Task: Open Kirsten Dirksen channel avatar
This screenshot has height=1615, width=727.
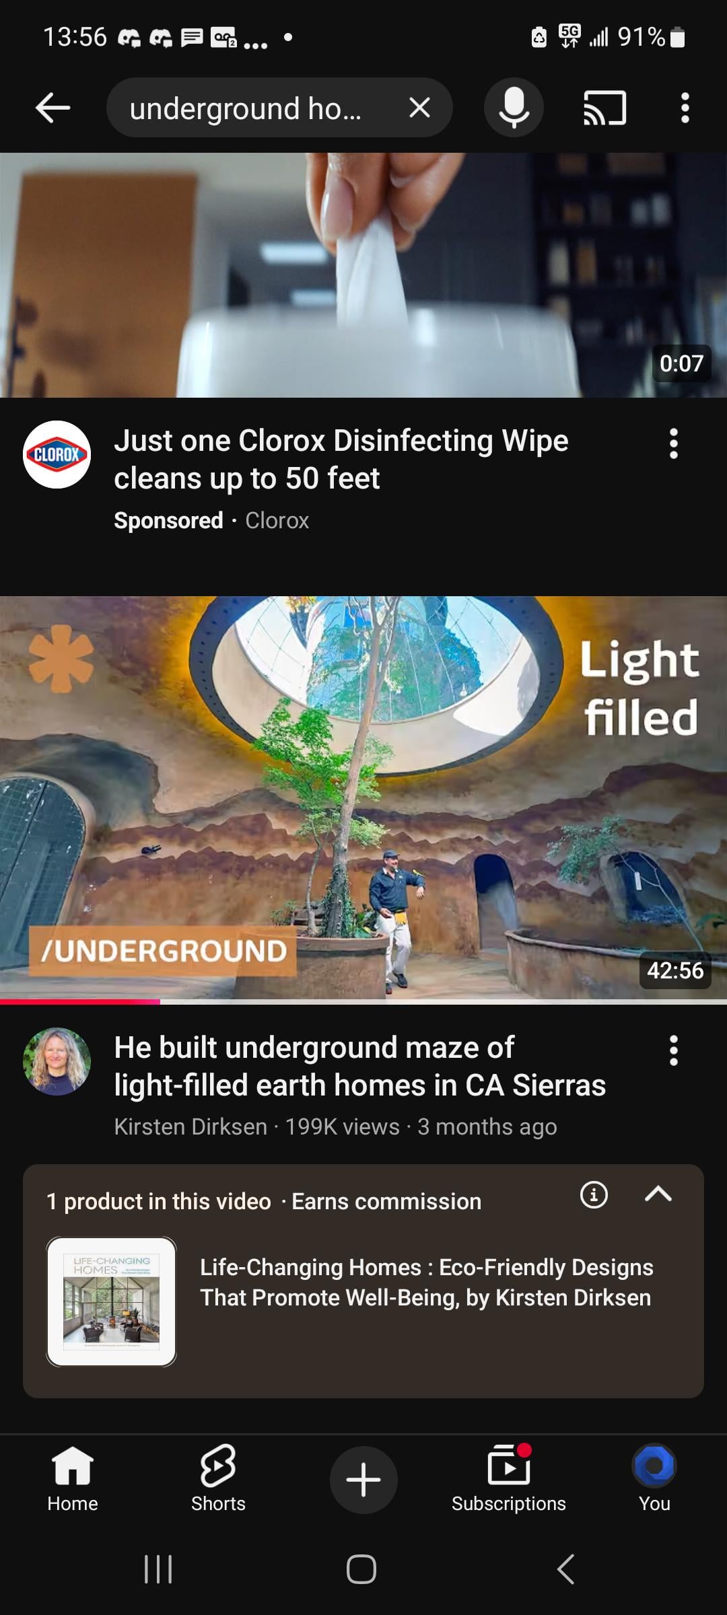Action: coord(57,1061)
